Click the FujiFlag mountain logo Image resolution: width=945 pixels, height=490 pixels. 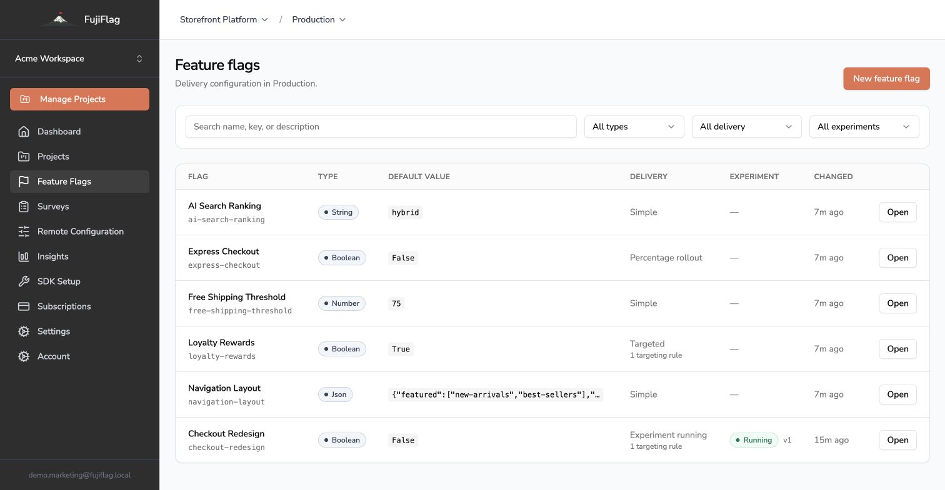point(59,19)
